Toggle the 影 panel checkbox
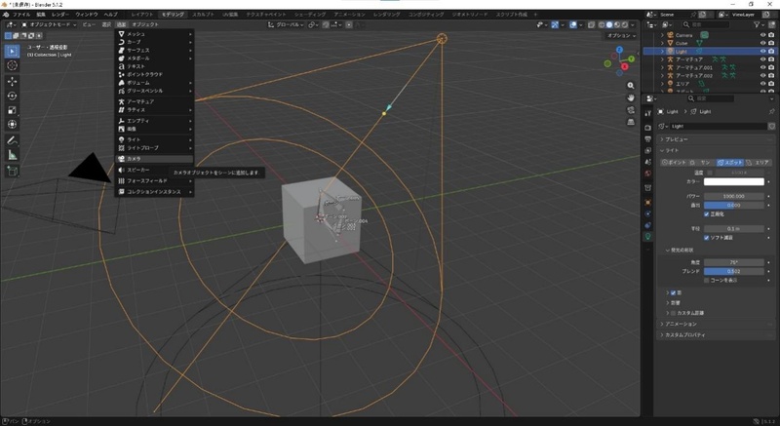Image resolution: width=780 pixels, height=426 pixels. (x=673, y=293)
